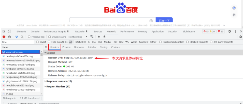The width and height of the screenshot is (243, 104).
Task: Open the Application tab
Action: (158, 32)
